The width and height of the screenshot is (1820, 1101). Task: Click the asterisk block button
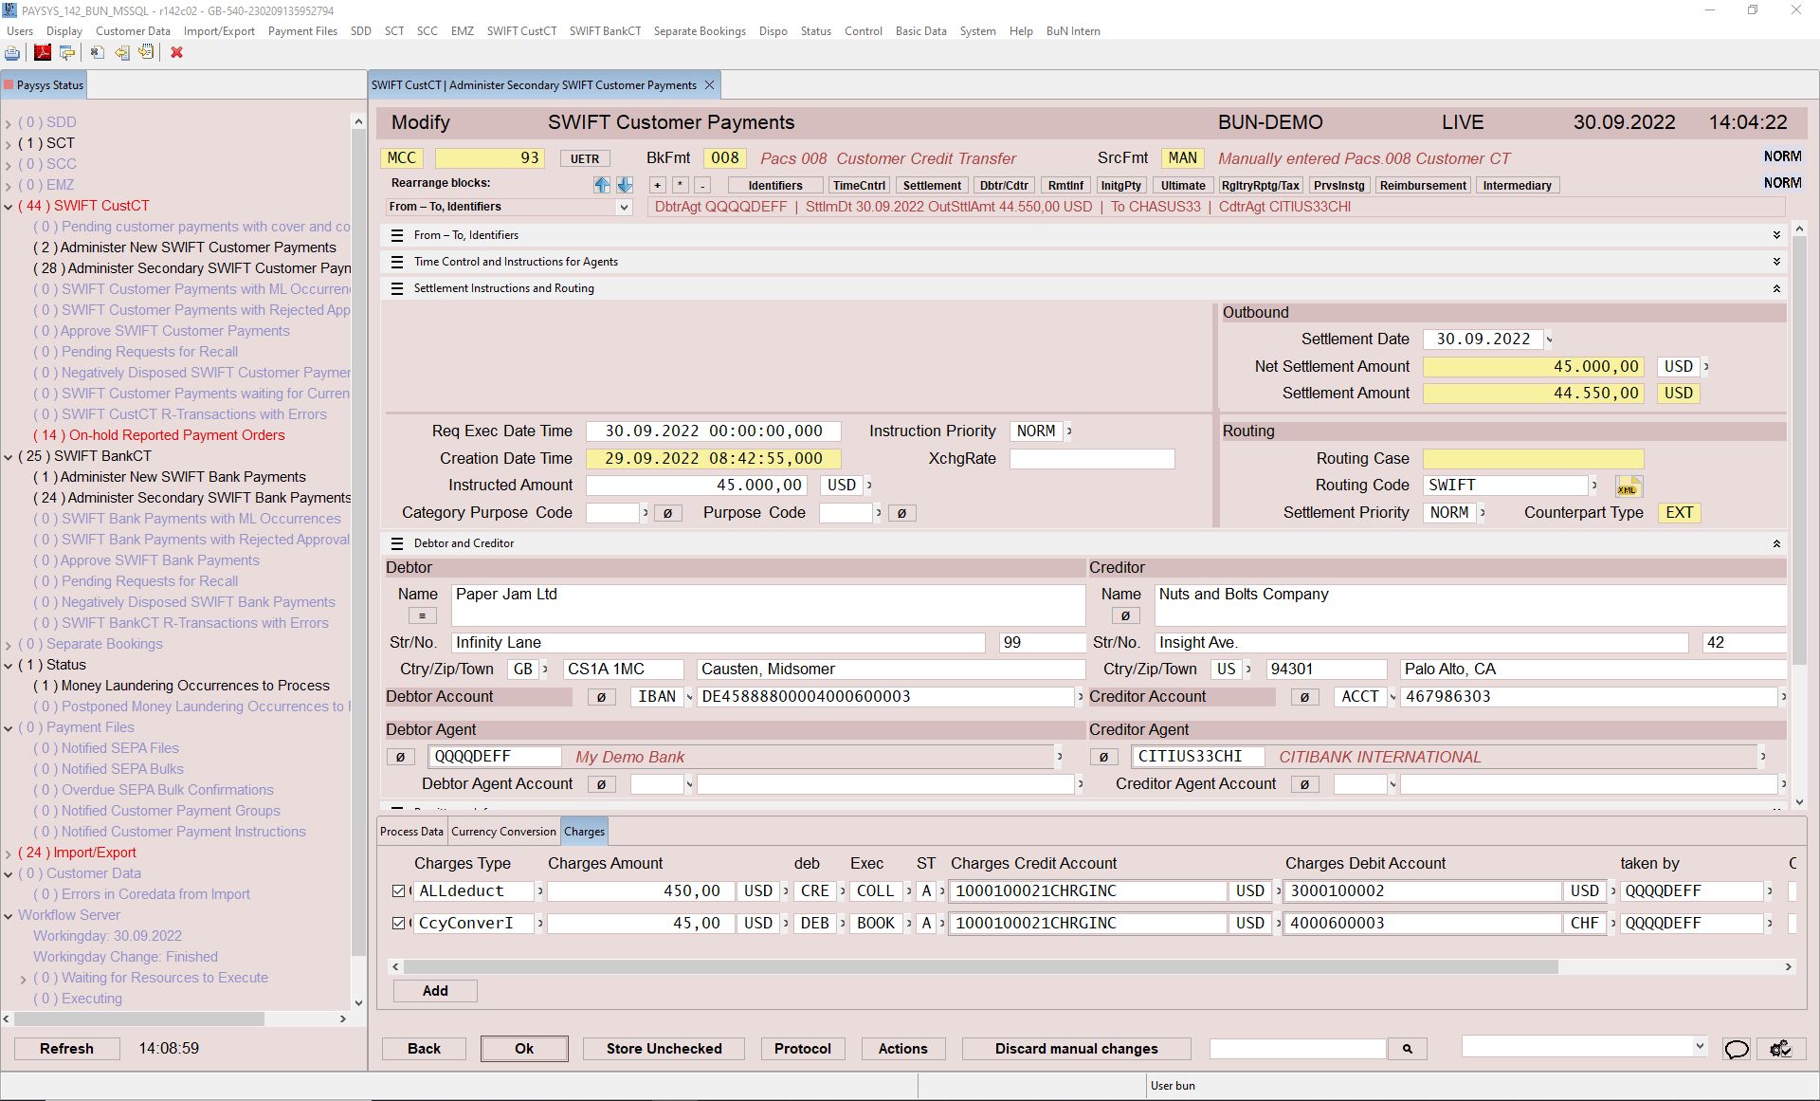[x=680, y=186]
